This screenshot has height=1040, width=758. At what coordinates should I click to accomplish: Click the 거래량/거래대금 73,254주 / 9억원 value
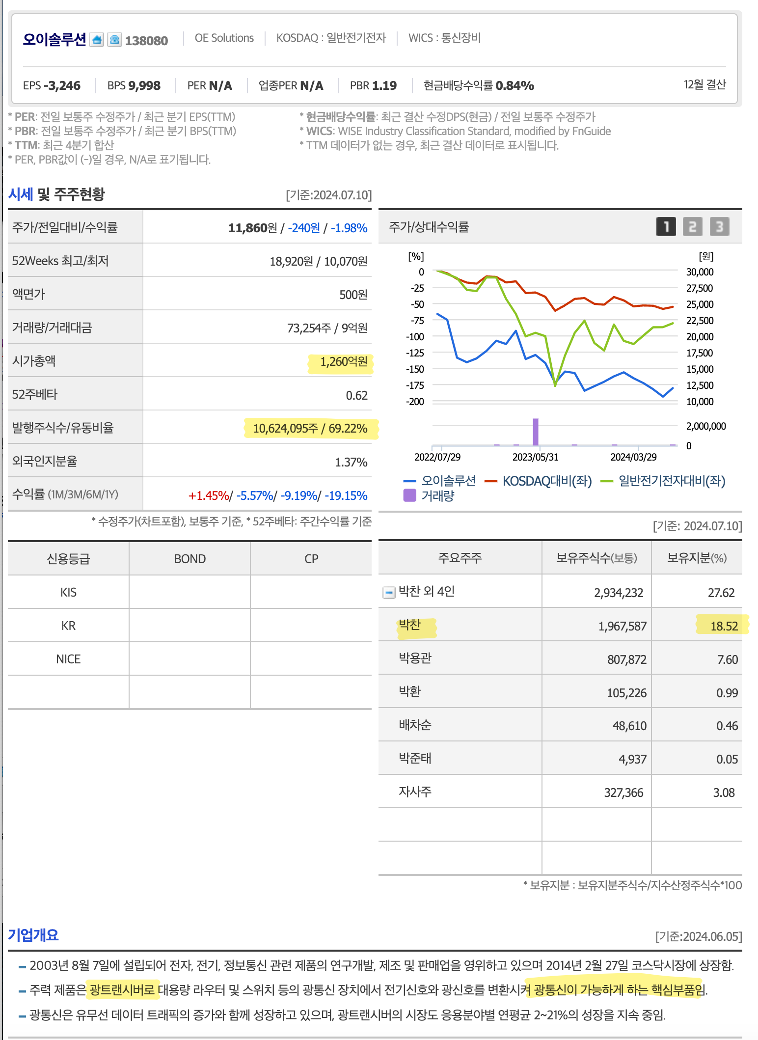pyautogui.click(x=327, y=328)
